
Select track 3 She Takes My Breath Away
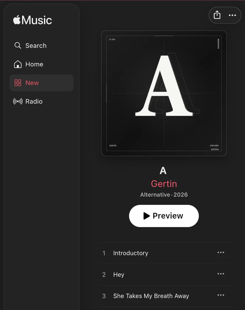(x=166, y=296)
